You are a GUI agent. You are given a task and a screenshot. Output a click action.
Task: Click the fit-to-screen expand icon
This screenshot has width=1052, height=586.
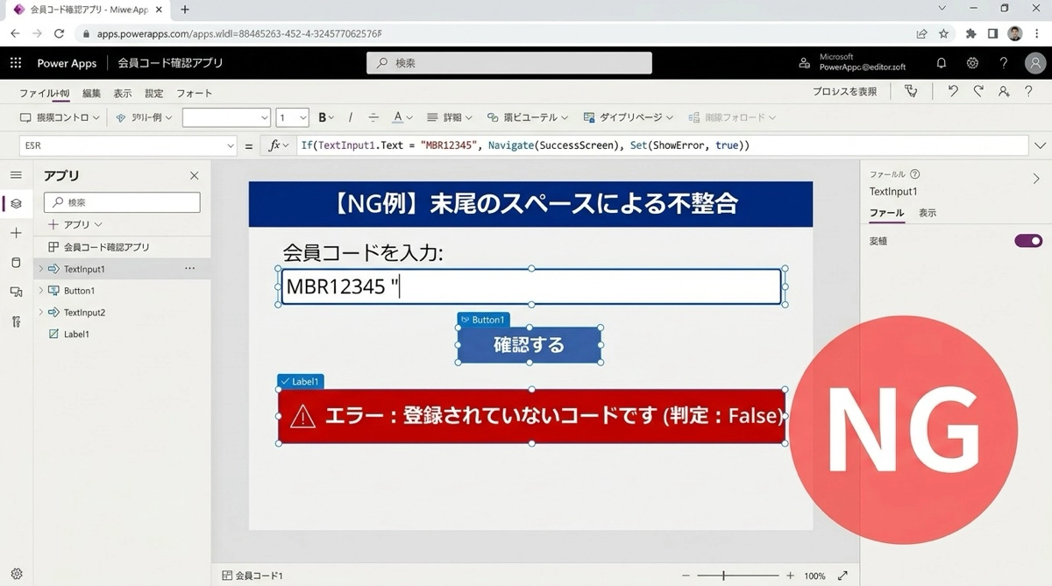point(842,575)
